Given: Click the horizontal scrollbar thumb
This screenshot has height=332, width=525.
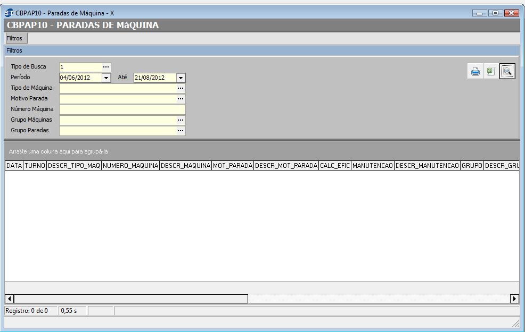Looking at the screenshot, I should click(x=131, y=299).
